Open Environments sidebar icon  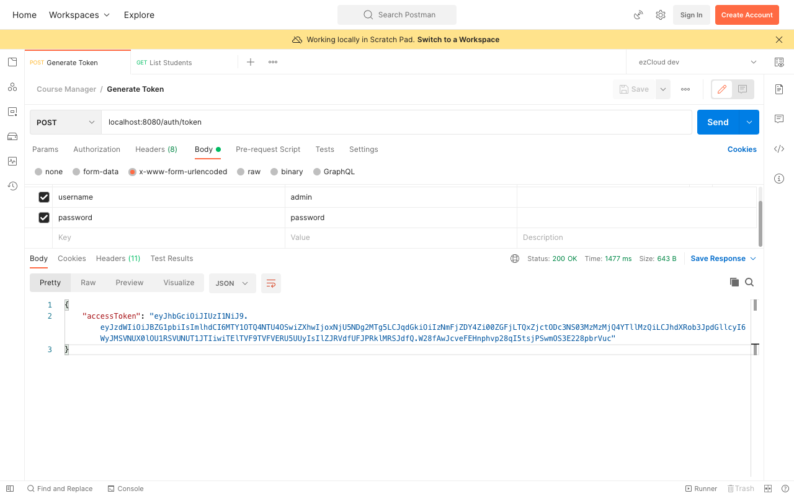click(12, 112)
